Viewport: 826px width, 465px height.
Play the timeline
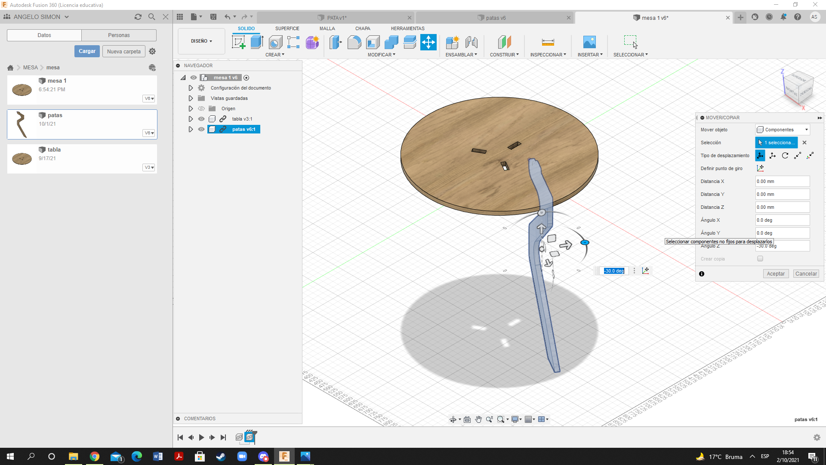pos(201,437)
